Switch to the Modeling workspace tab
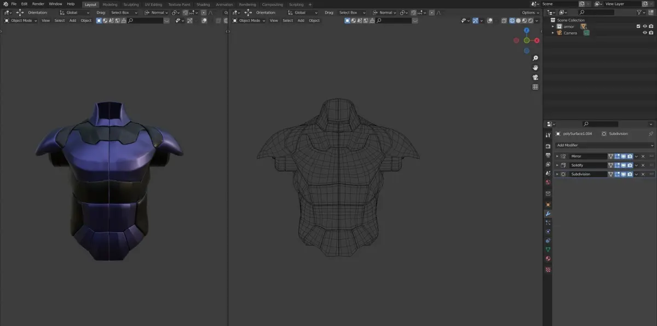 pos(109,4)
